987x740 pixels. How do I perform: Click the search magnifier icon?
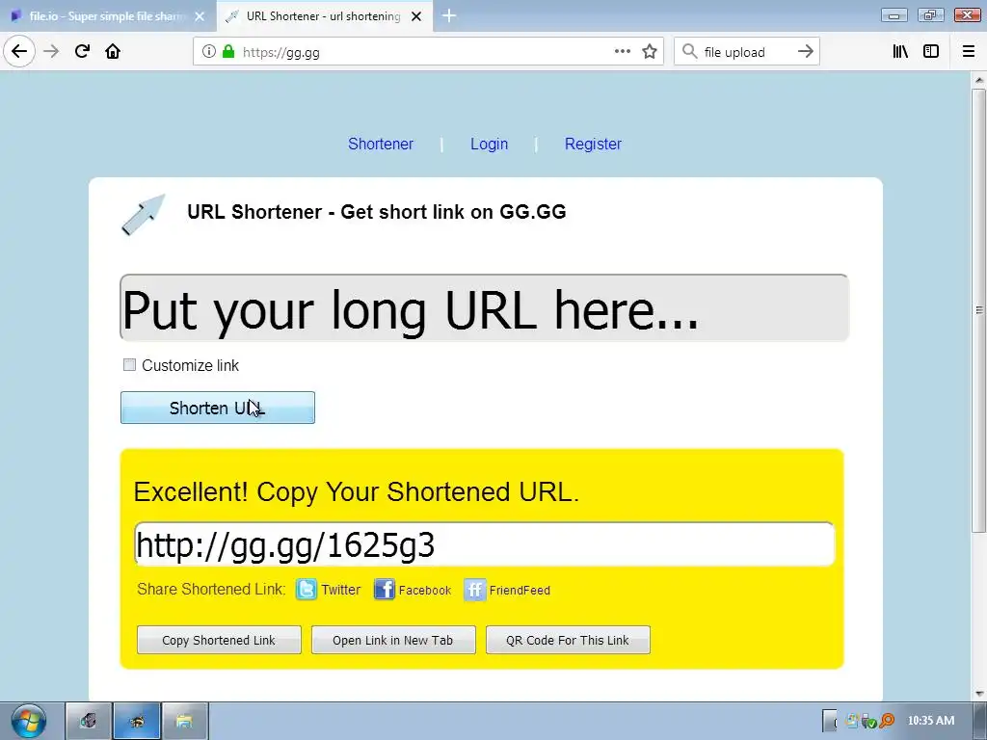tap(690, 52)
